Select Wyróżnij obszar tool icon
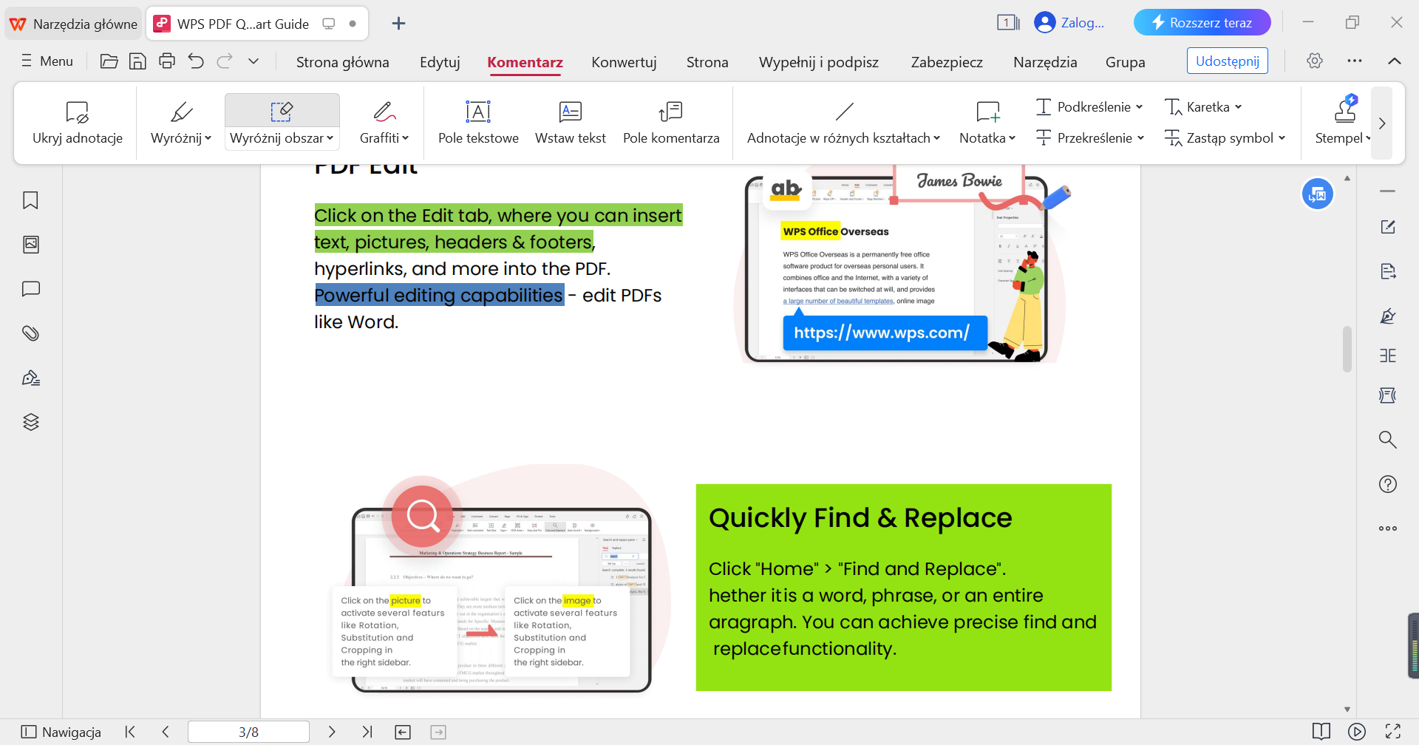 pos(282,112)
